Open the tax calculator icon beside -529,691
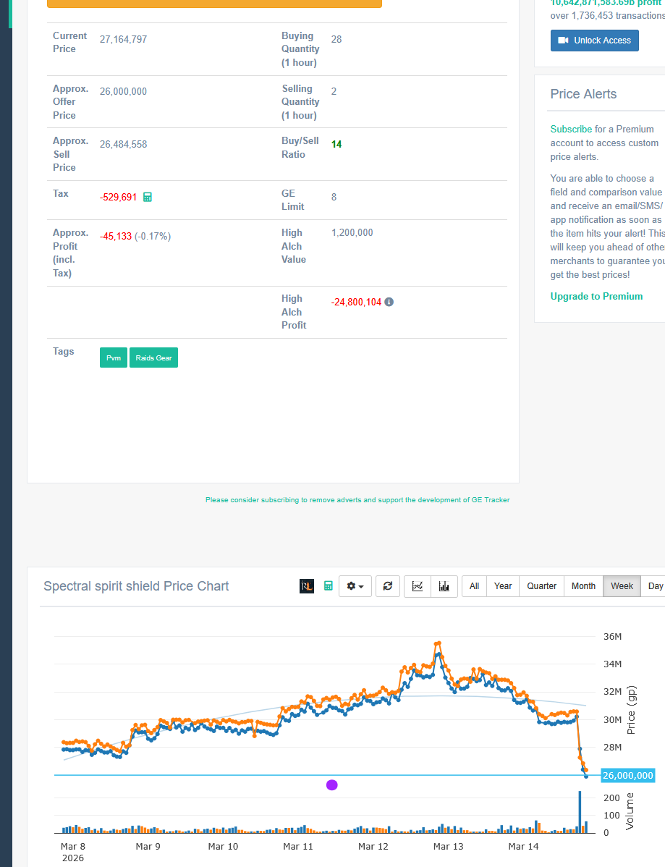 [x=148, y=197]
